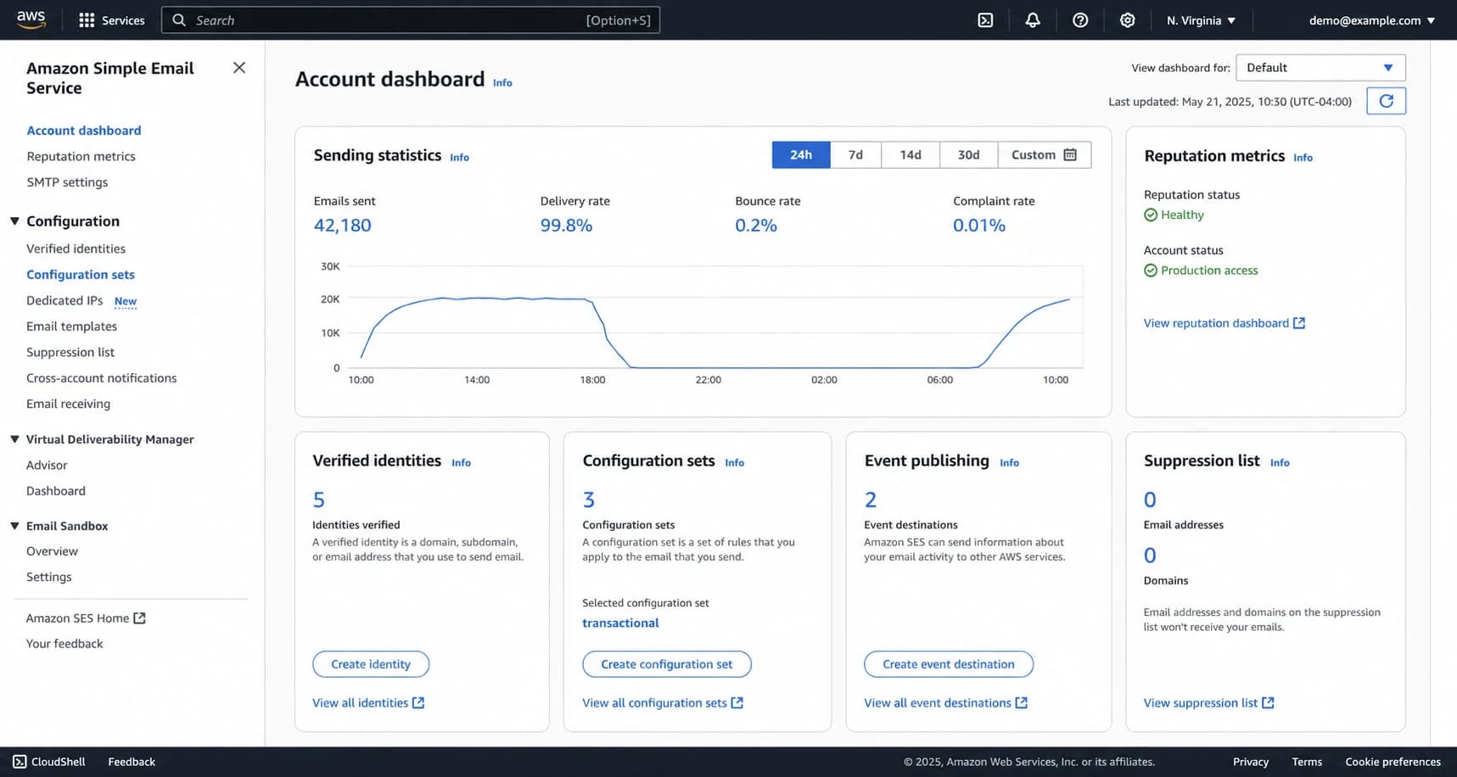The height and width of the screenshot is (777, 1457).
Task: Open Reputation metrics in sidebar
Action: point(81,156)
